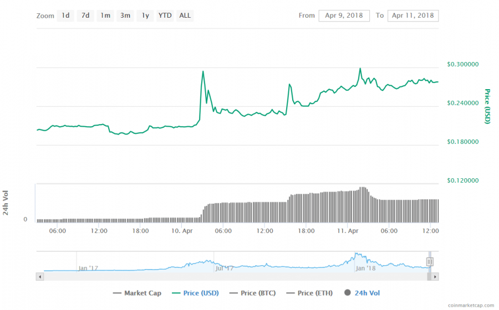499x310 pixels.
Task: Click the $0.240000 axis label
Action: coord(463,103)
